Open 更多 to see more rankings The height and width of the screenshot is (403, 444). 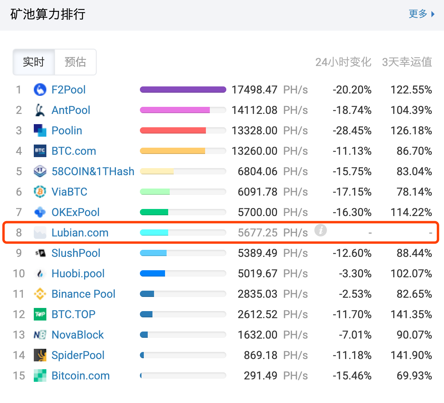(x=417, y=14)
